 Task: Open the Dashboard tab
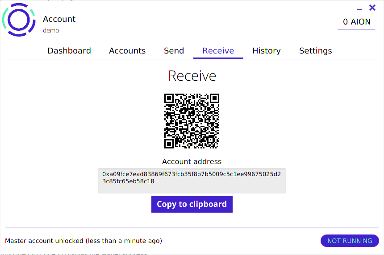(x=69, y=51)
